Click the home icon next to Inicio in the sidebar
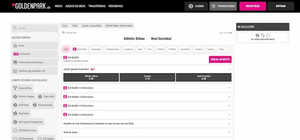The width and height of the screenshot is (300, 140). [x=15, y=46]
